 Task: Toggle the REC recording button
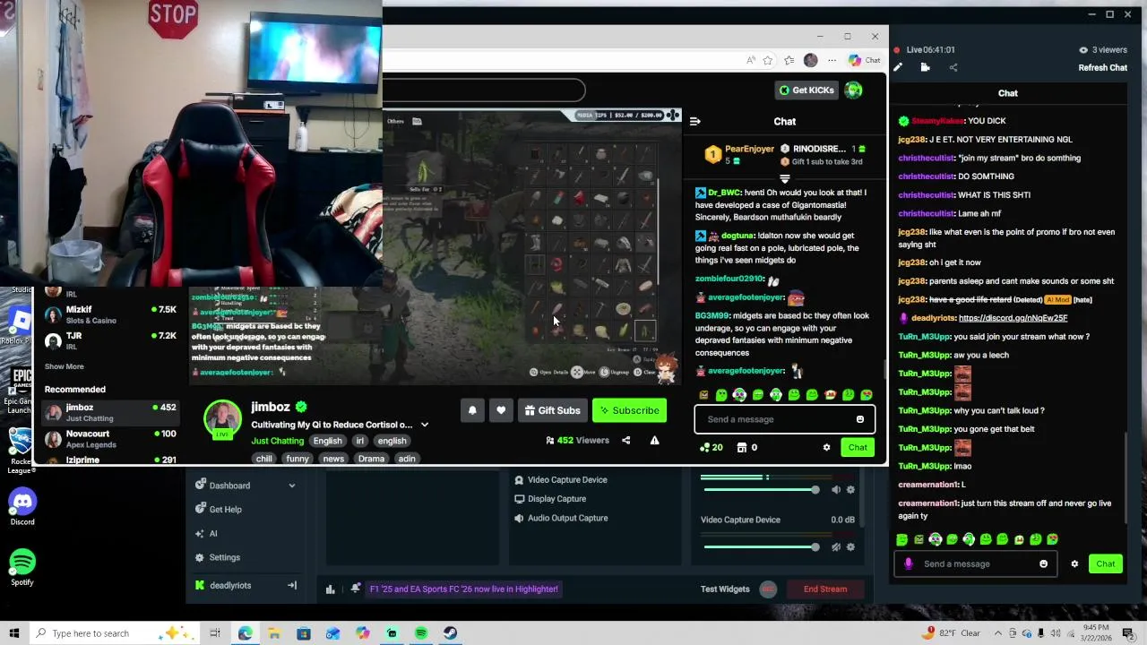[768, 589]
